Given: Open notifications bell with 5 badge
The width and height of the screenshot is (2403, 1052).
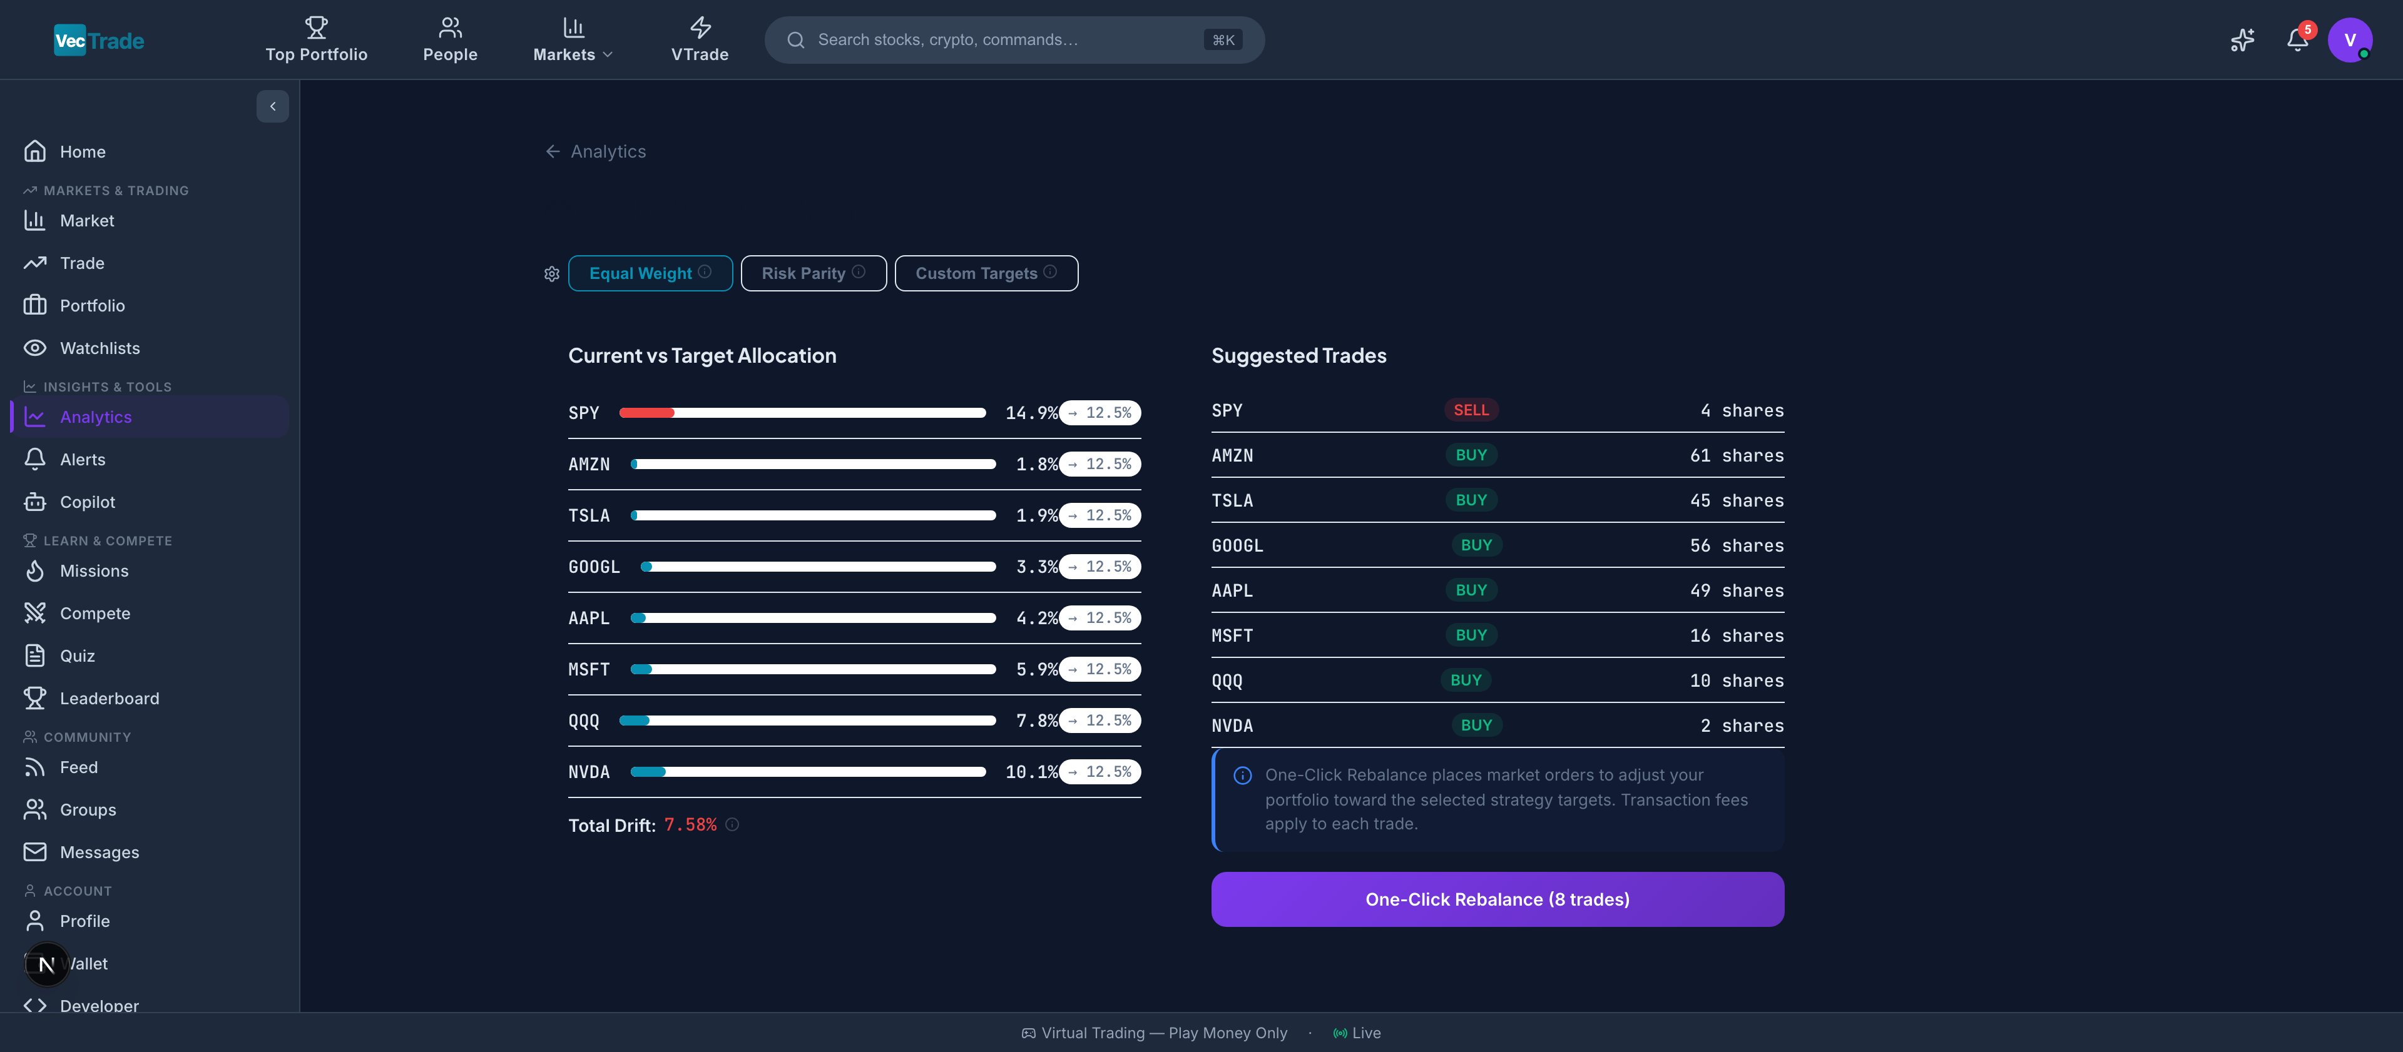Looking at the screenshot, I should (2298, 40).
